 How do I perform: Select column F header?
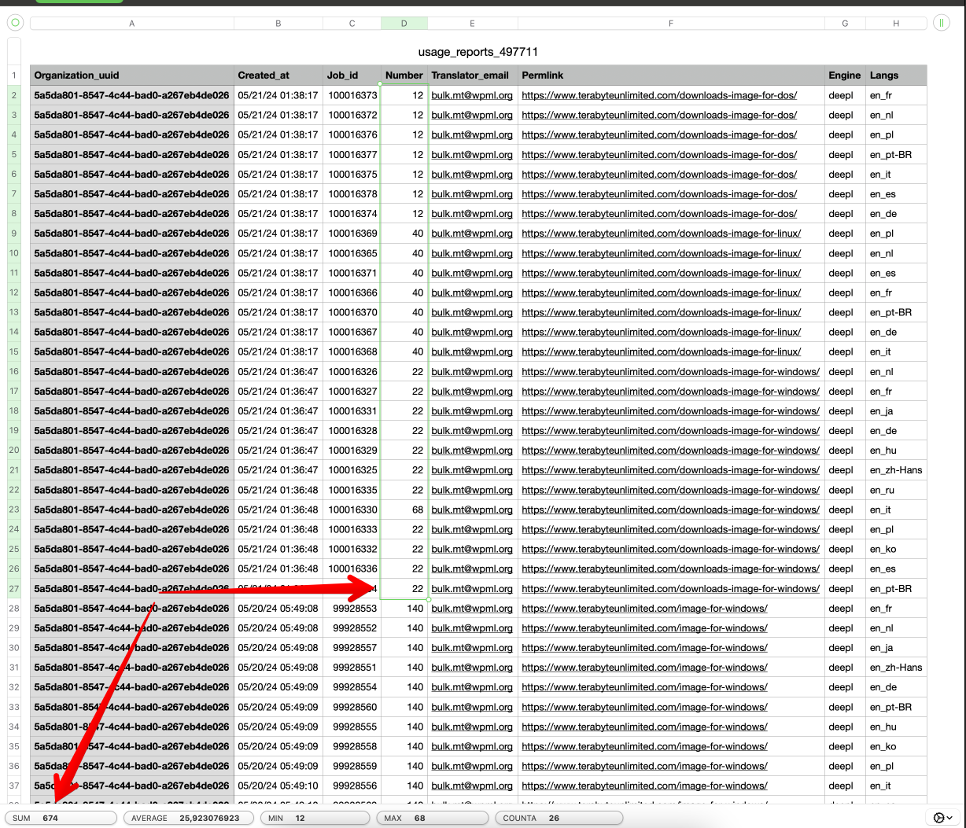click(671, 24)
